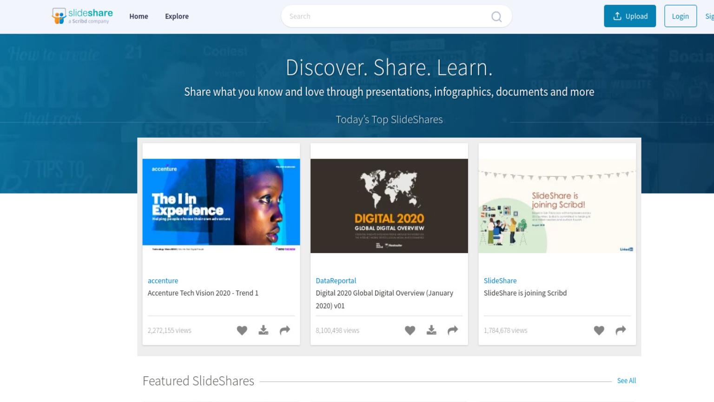
Task: Open the accenture author link
Action: pos(163,281)
